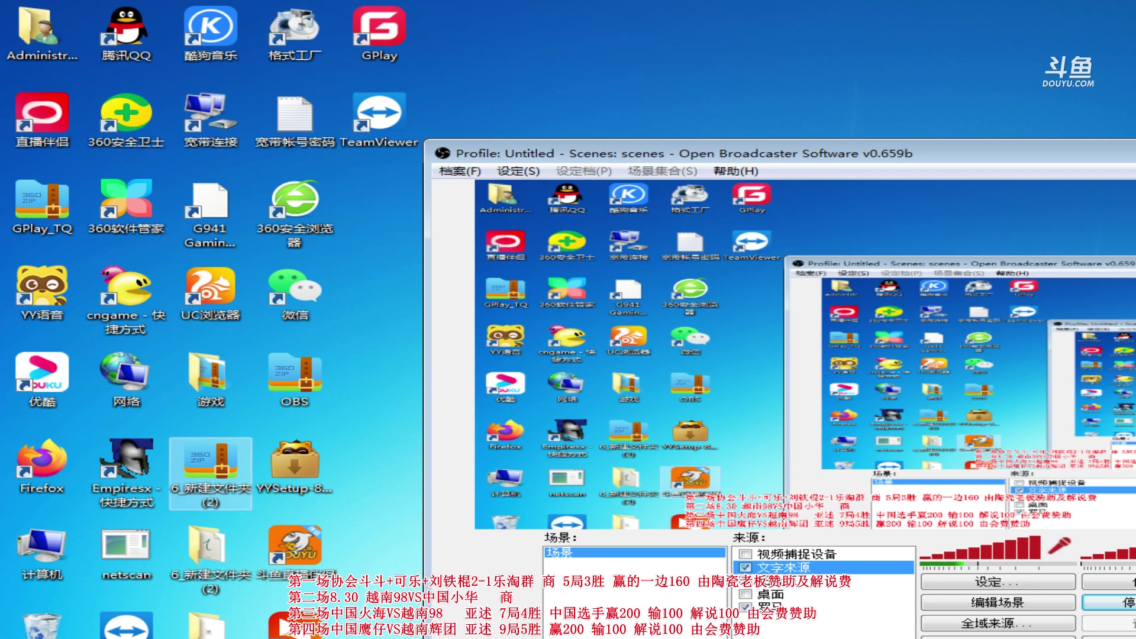Launch 腾讯QQ from the desktop
Image resolution: width=1136 pixels, height=639 pixels.
[126, 34]
